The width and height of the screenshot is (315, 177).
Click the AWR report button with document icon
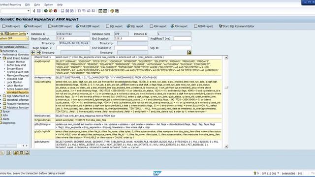point(11,26)
